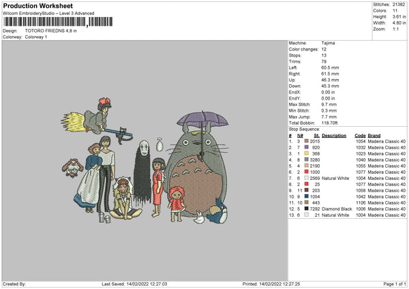The height and width of the screenshot is (289, 409).
Task: Pick the color swatch beside stitch count 2015
Action: [x=307, y=141]
